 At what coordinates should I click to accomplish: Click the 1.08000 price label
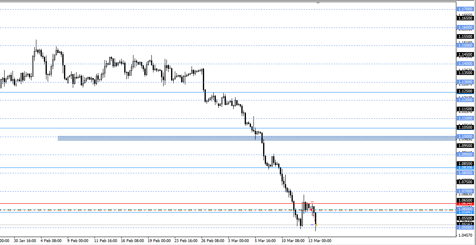click(x=466, y=173)
